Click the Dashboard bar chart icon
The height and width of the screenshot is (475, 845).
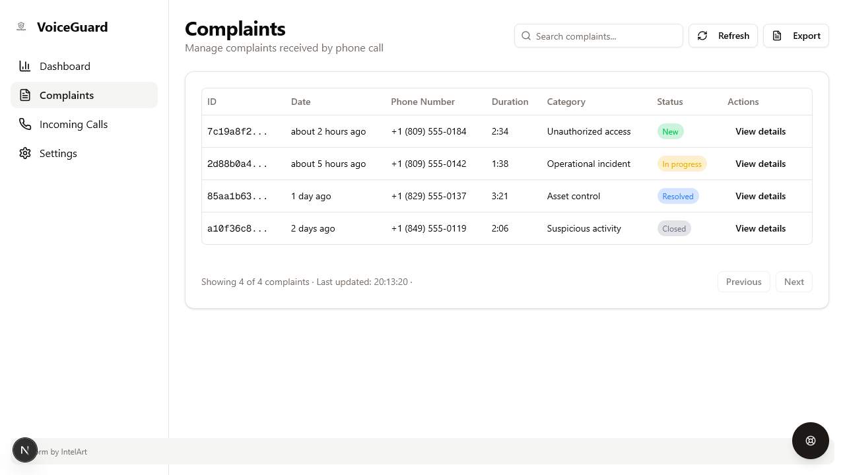pos(25,66)
